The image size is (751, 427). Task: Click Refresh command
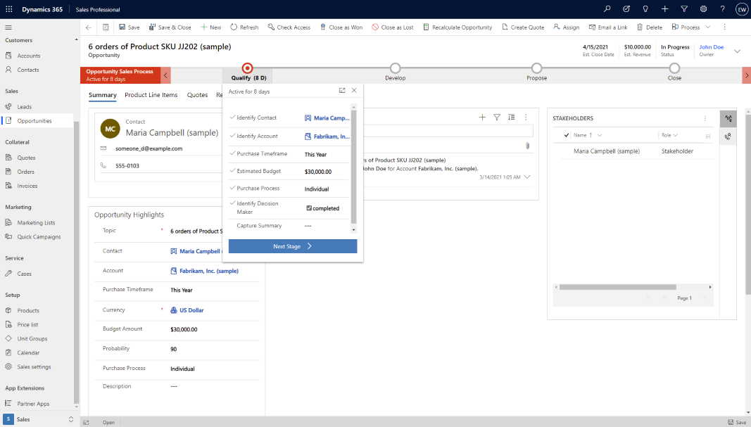pyautogui.click(x=244, y=27)
